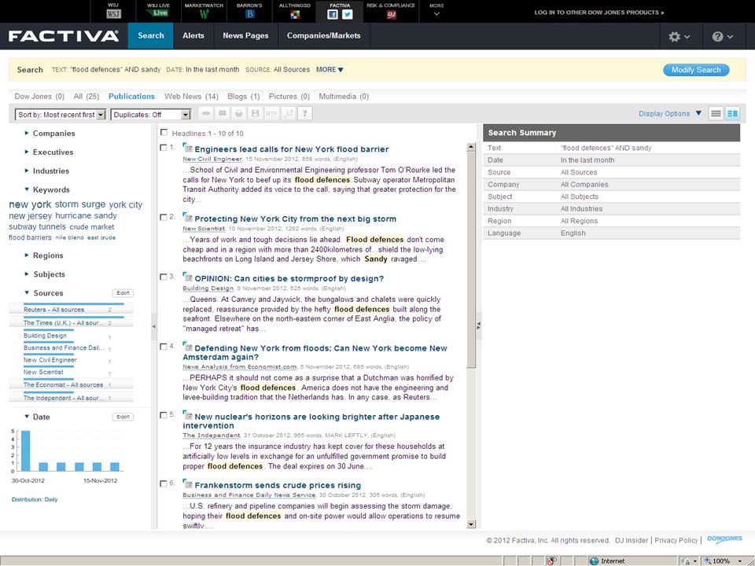Check headline 6 Frankenstorm sends crude prices
755x566 pixels.
(x=164, y=483)
